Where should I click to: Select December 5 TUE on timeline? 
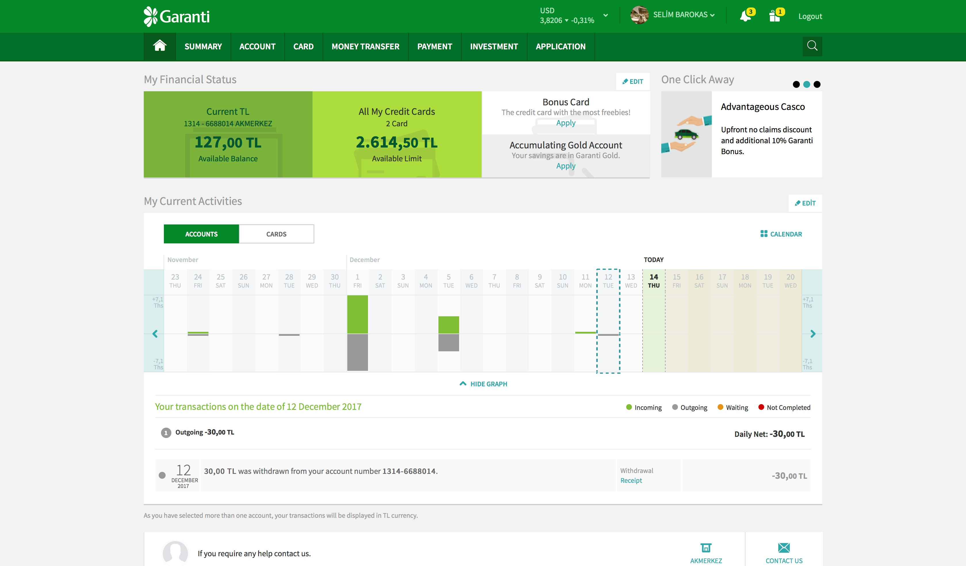pos(448,281)
